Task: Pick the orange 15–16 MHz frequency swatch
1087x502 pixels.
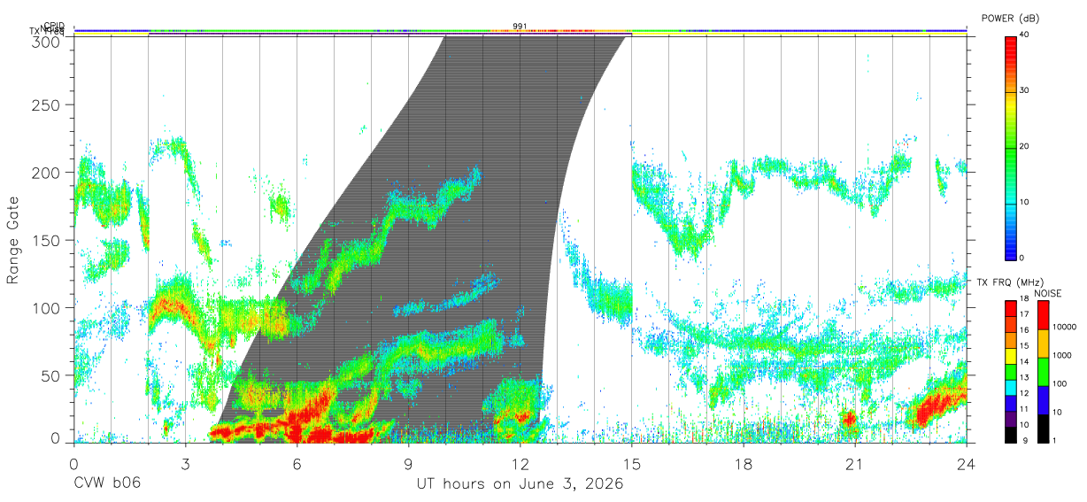Action: [x=1010, y=340]
